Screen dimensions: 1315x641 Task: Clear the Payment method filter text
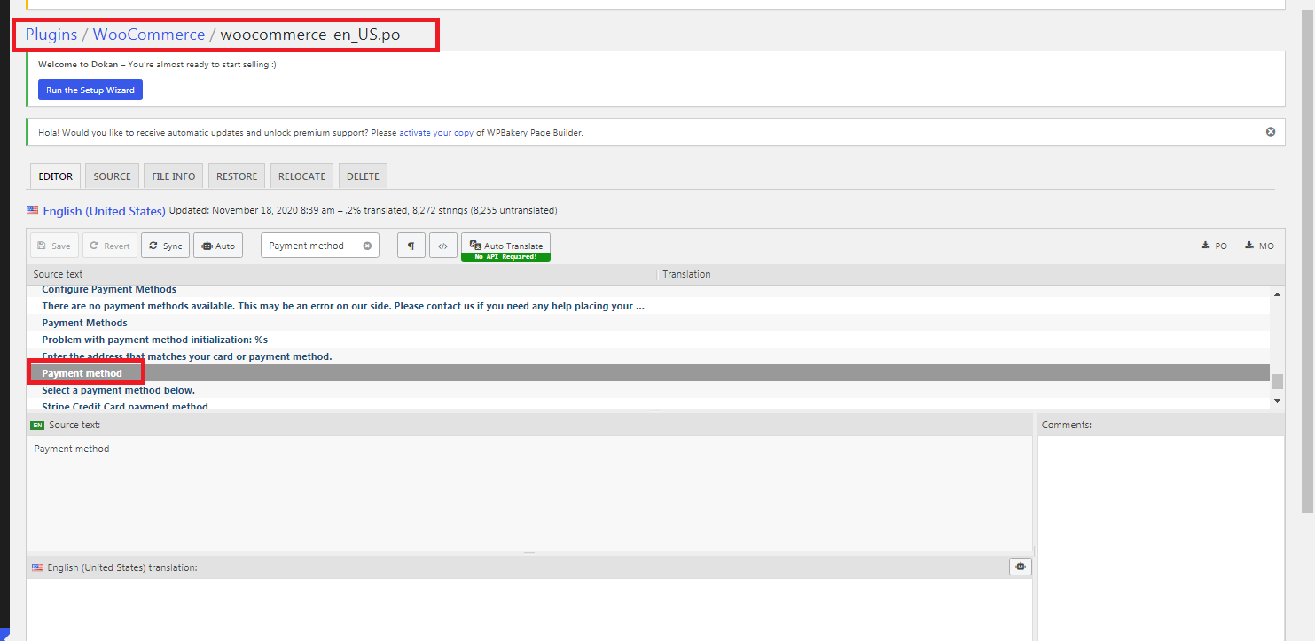click(367, 246)
